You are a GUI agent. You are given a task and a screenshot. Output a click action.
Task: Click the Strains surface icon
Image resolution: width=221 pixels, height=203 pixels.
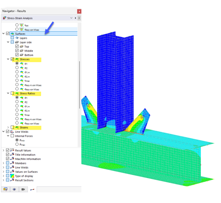pyautogui.click(x=17, y=127)
